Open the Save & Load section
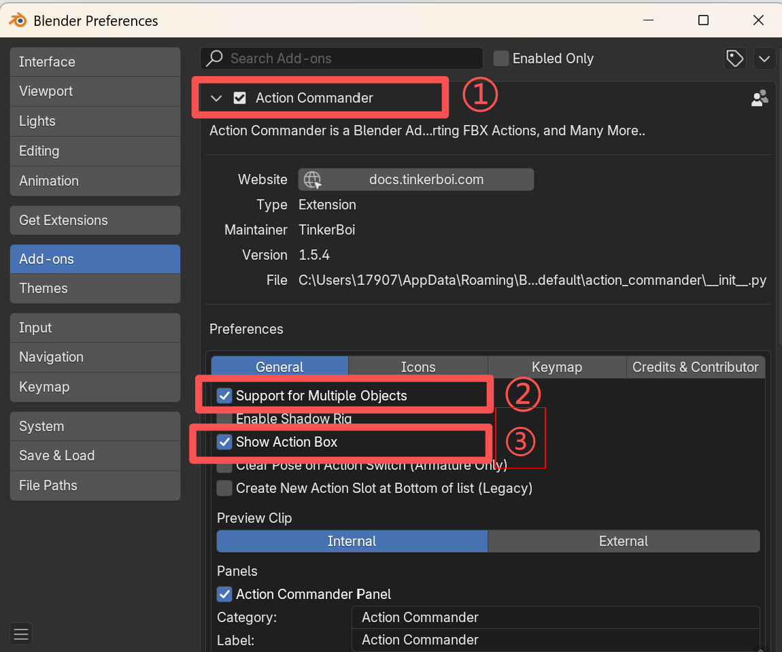 click(95, 456)
